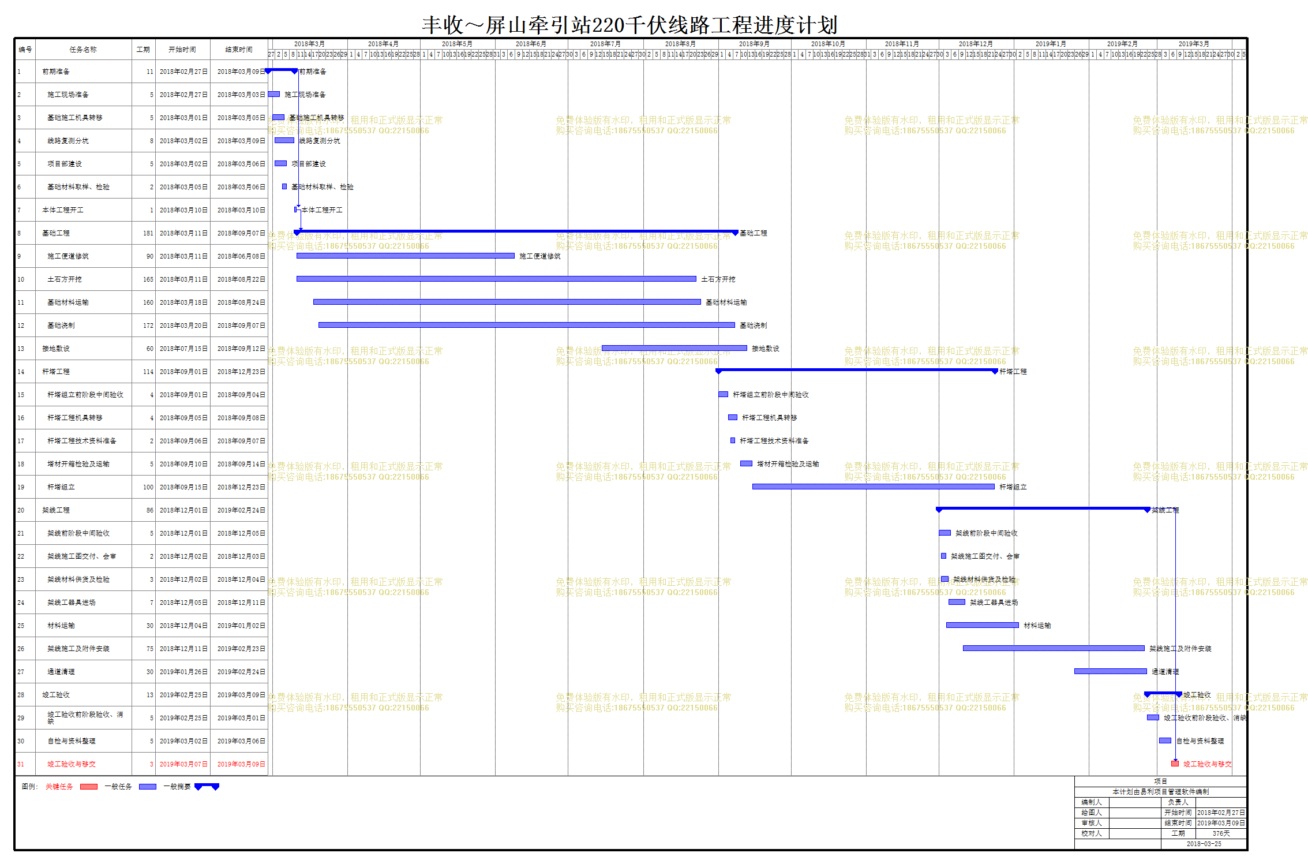Click the chart title 丰收~屏山牵引站220千伏线路工程进度计划
This screenshot has height=864, width=1308.
pyautogui.click(x=629, y=25)
